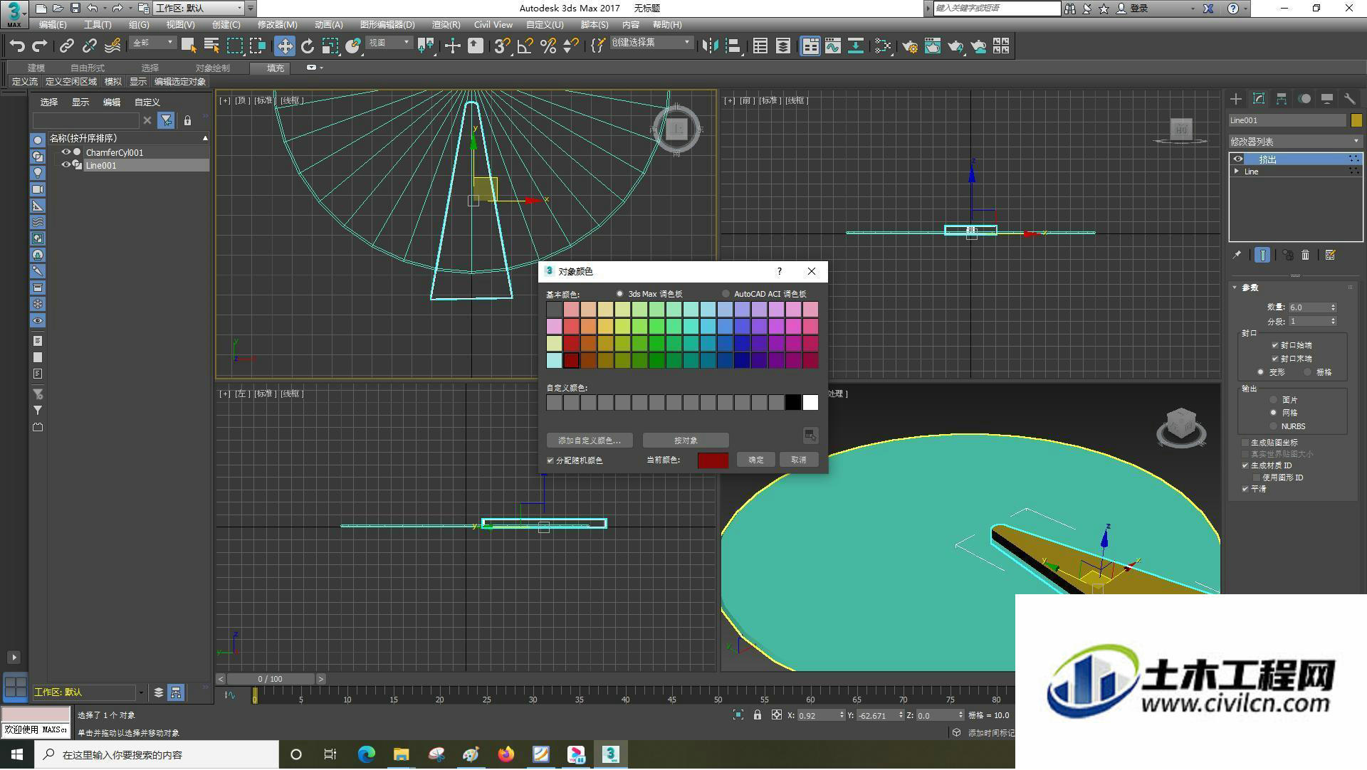This screenshot has width=1367, height=770.
Task: Open the Align tool
Action: [x=733, y=46]
